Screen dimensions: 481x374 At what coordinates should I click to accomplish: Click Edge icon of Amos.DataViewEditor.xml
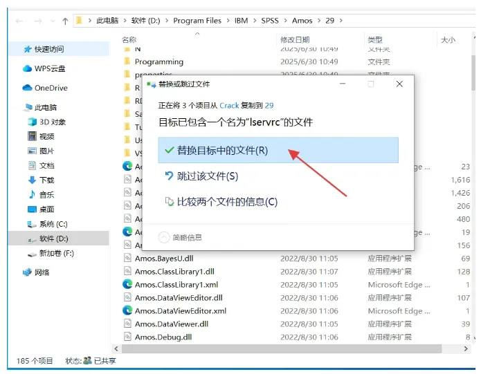click(x=127, y=310)
